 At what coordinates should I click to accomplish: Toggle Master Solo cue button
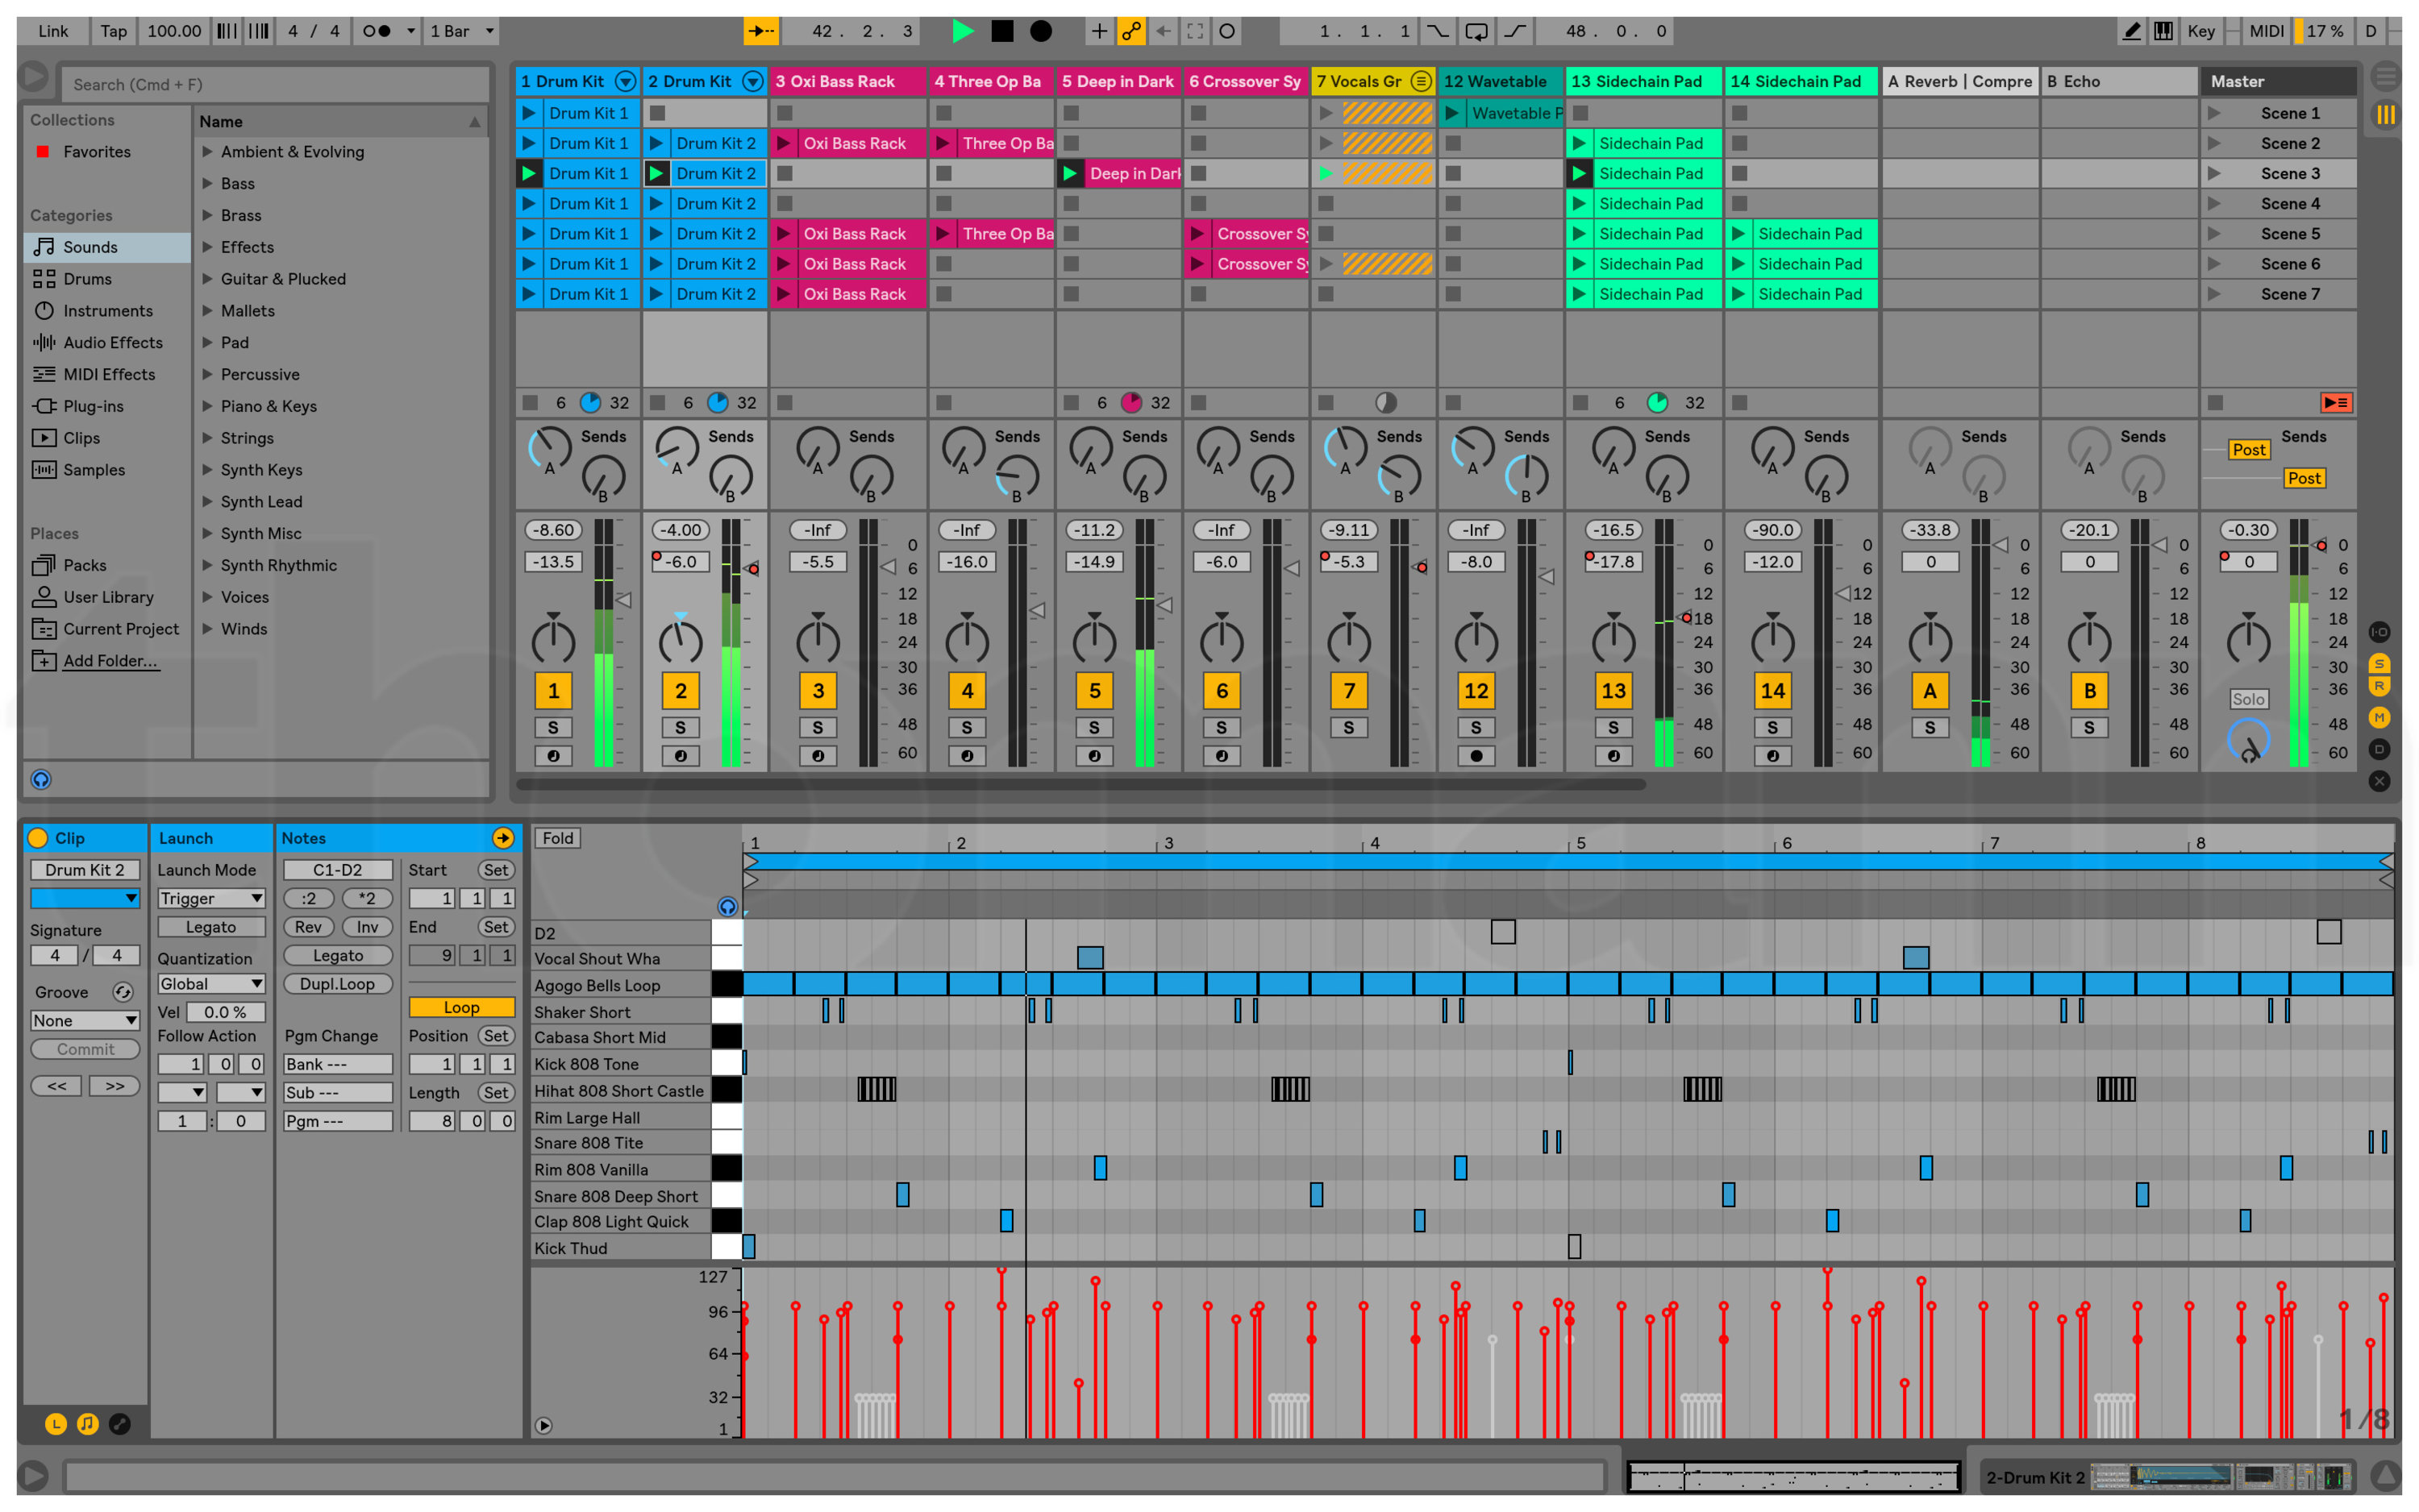(x=2247, y=699)
